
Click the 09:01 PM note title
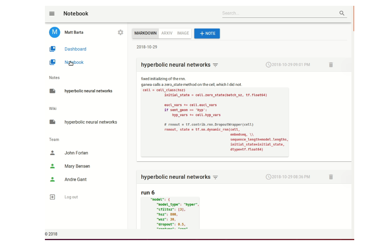point(175,65)
